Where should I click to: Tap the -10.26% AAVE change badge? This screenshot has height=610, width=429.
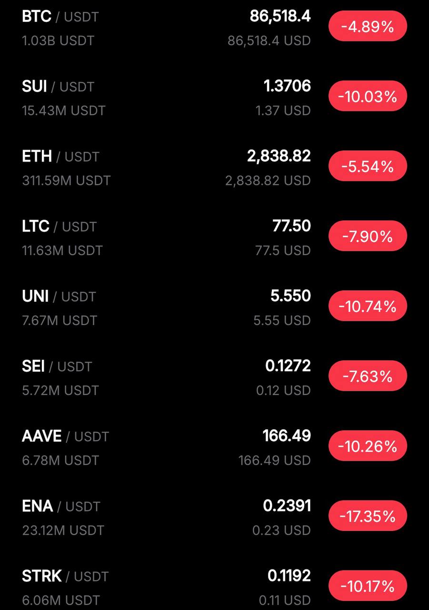tap(368, 447)
